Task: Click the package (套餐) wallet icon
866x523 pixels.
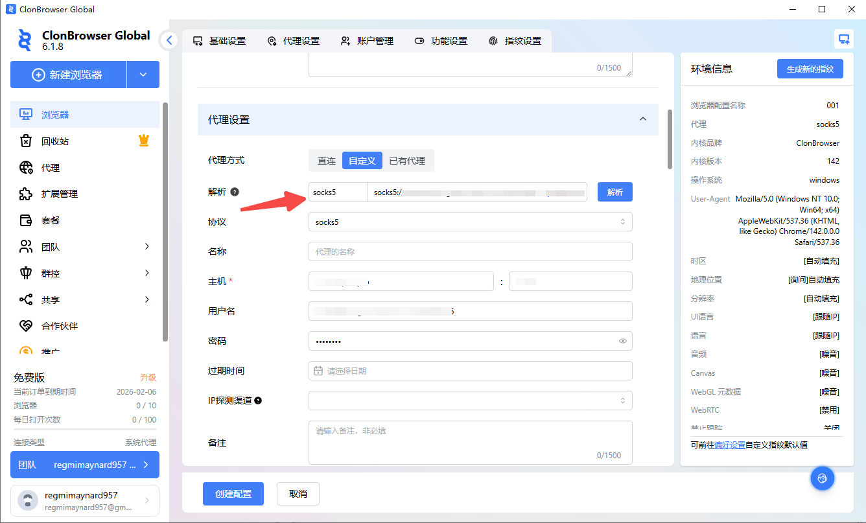Action: point(26,220)
